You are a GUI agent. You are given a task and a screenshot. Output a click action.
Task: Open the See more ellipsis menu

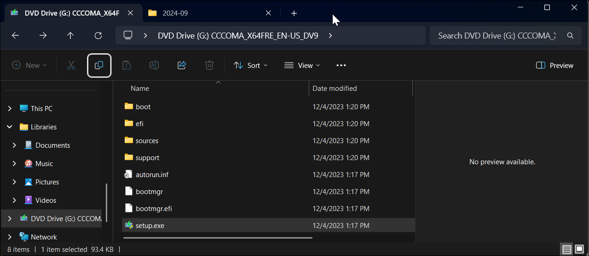click(341, 66)
